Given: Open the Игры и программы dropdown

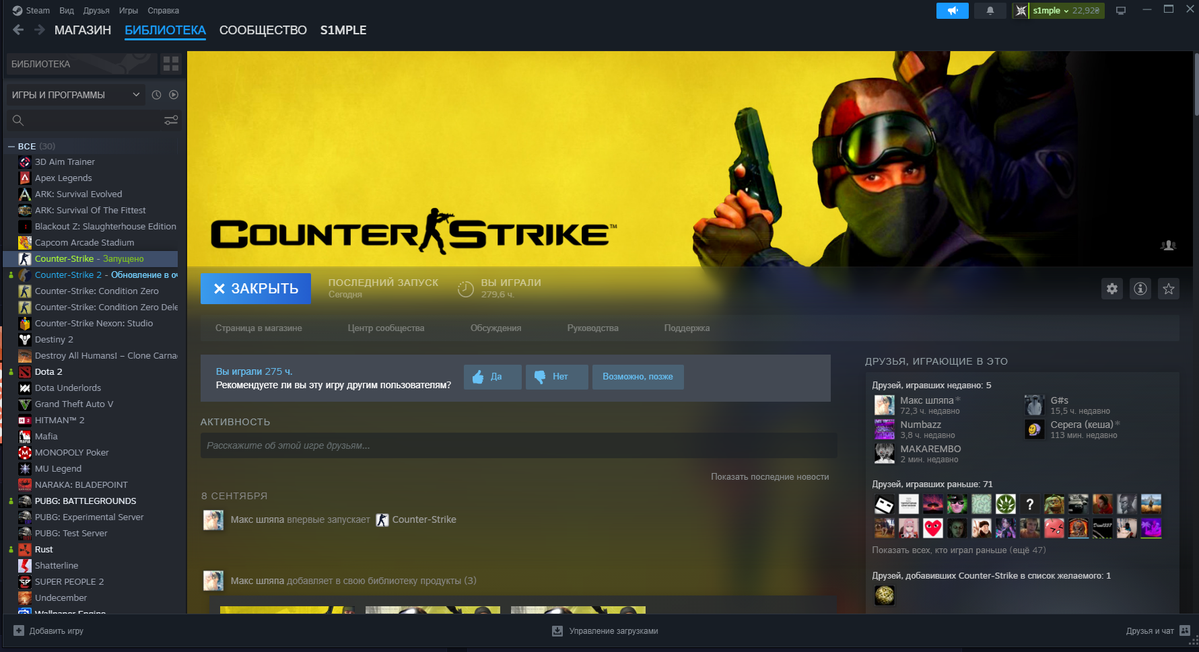Looking at the screenshot, I should (x=75, y=95).
